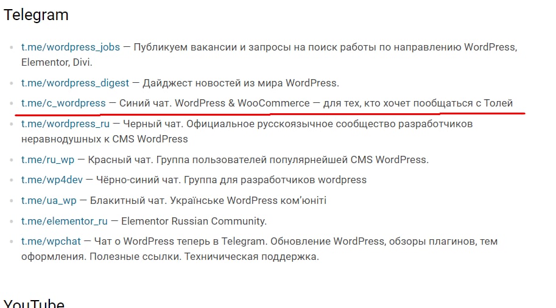Click the text 'Публикуем вакансии и запросы'
Screen dimensions: 556x308
(212, 47)
